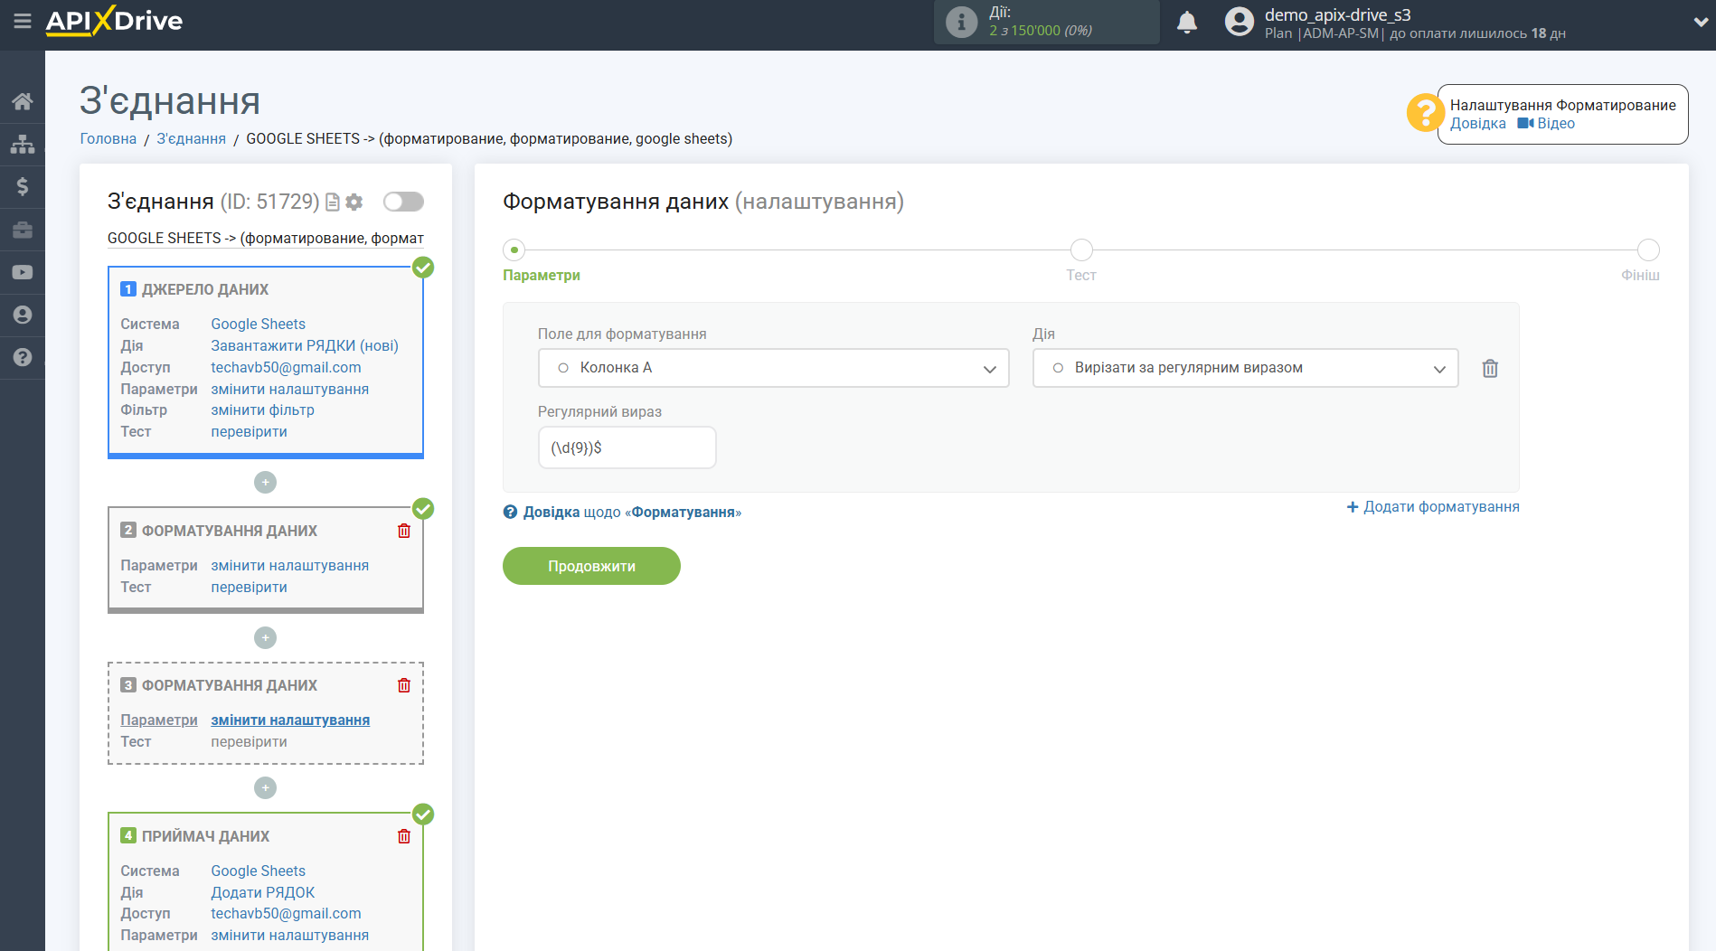This screenshot has width=1716, height=951.
Task: Open Довідка щодо Форматування link
Action: [622, 513]
